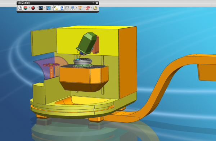Select the red and black sphere icon

point(33,8)
